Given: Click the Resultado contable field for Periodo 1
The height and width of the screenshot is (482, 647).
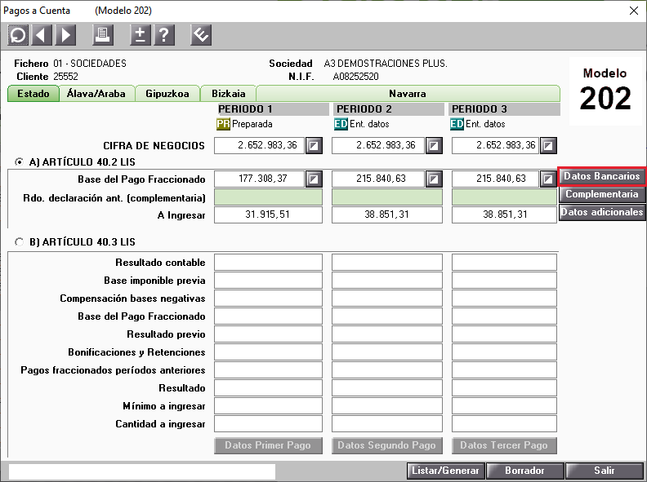Looking at the screenshot, I should pos(269,263).
